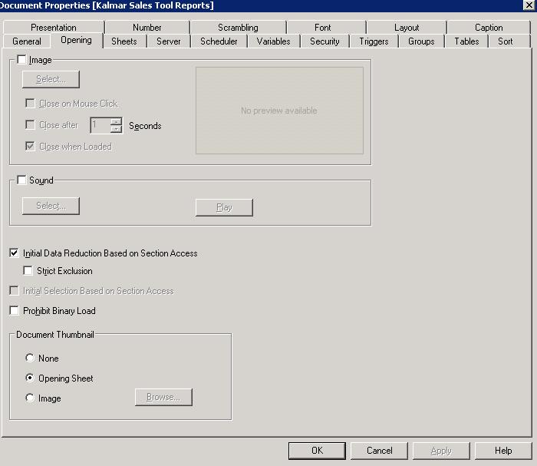The width and height of the screenshot is (537, 466).
Task: Confirm with the OK button
Action: pyautogui.click(x=317, y=451)
